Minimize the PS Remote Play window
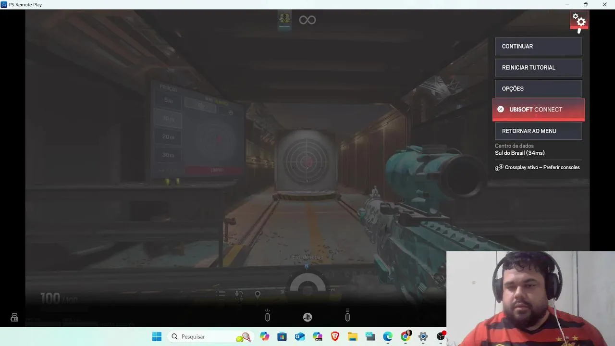615x346 pixels. [567, 4]
